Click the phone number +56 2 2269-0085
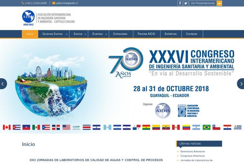 (x=36, y=3)
